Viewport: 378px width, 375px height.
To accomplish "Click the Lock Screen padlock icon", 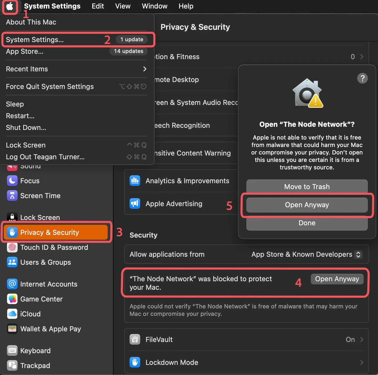I will click(x=12, y=217).
